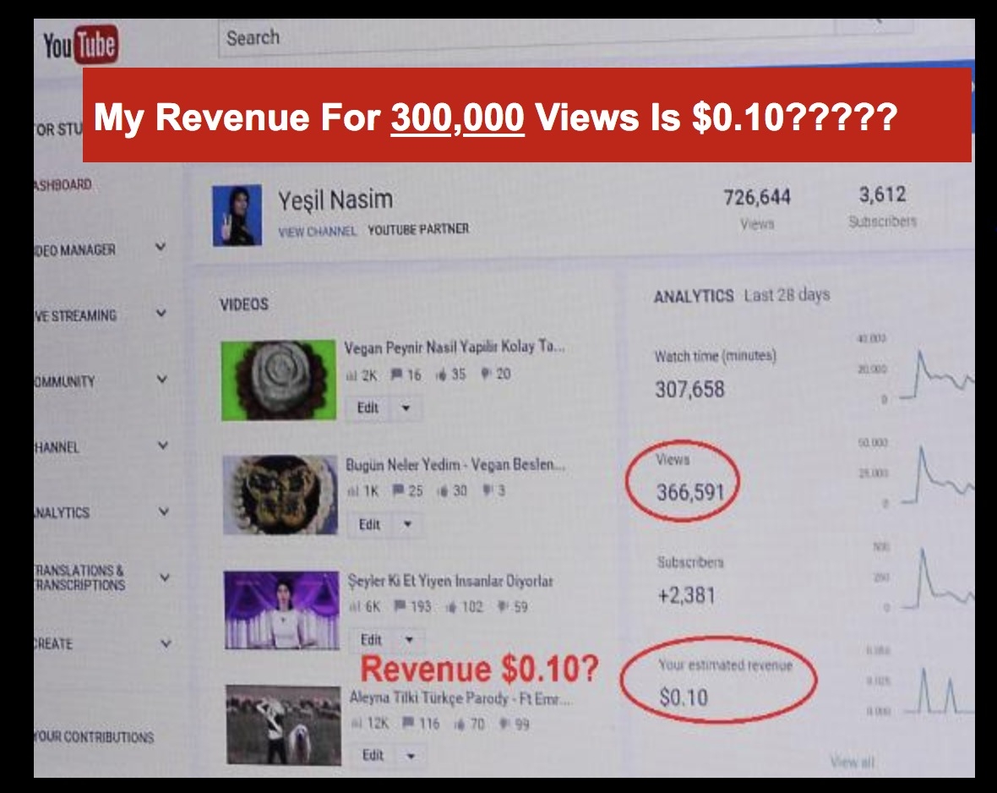Click views stat icon for Vegan Peynir
Viewport: 997px width, 793px height.
(x=351, y=375)
